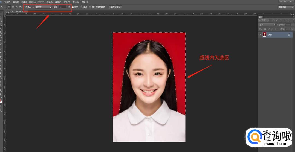
Task: Select the Intersect with Selection mode icon
Action: click(20, 7)
